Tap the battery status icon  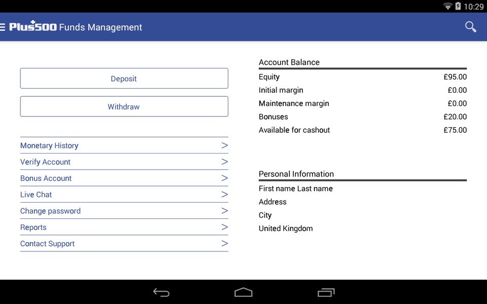458,6
